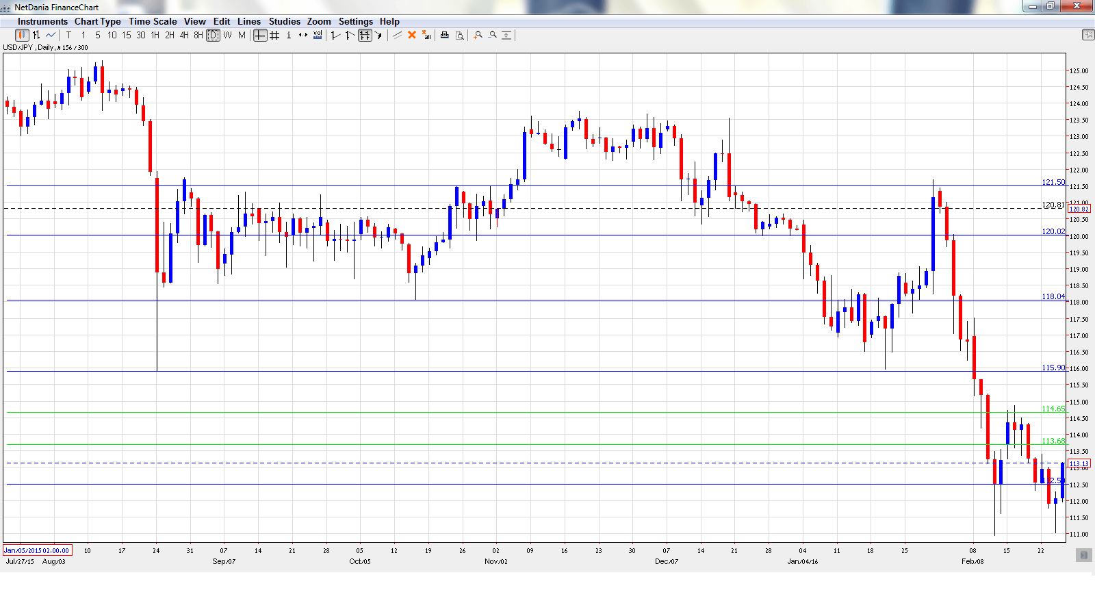Click the zoom out magnifier icon
Image resolution: width=1095 pixels, height=616 pixels.
pos(492,35)
